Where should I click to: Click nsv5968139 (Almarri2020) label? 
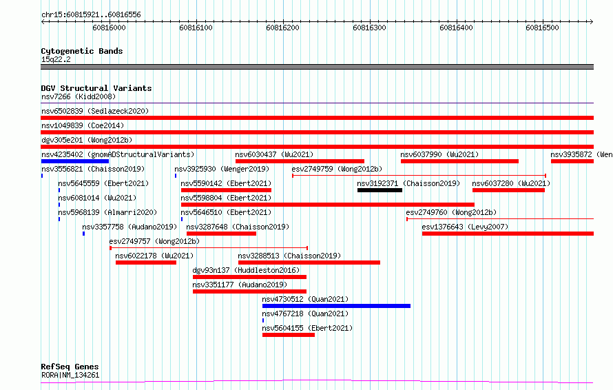(x=107, y=212)
